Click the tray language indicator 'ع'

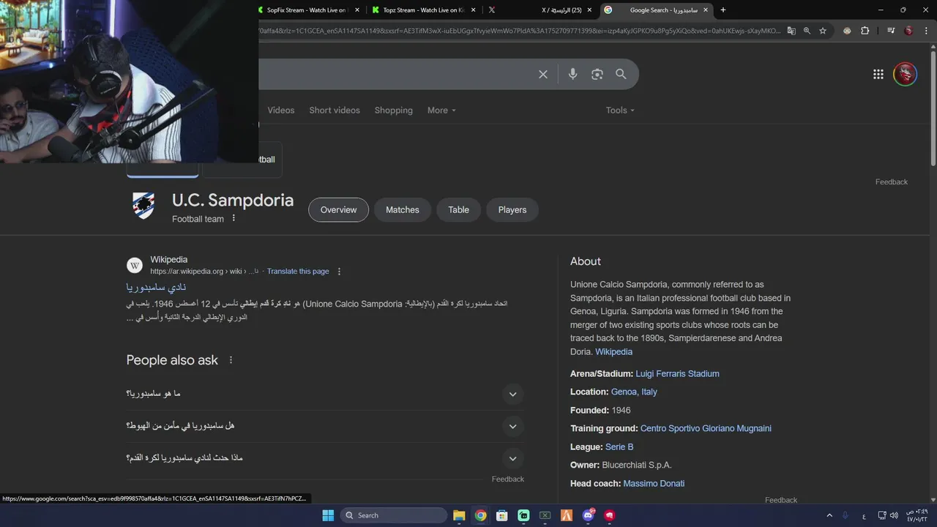[x=865, y=515]
